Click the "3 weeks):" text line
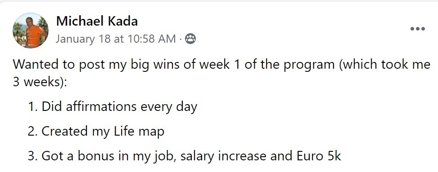This screenshot has width=438, height=172. click(x=40, y=82)
